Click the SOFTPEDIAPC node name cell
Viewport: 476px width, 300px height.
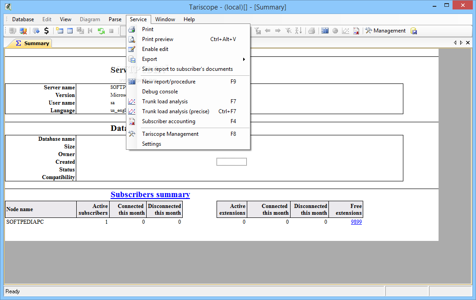pos(25,222)
